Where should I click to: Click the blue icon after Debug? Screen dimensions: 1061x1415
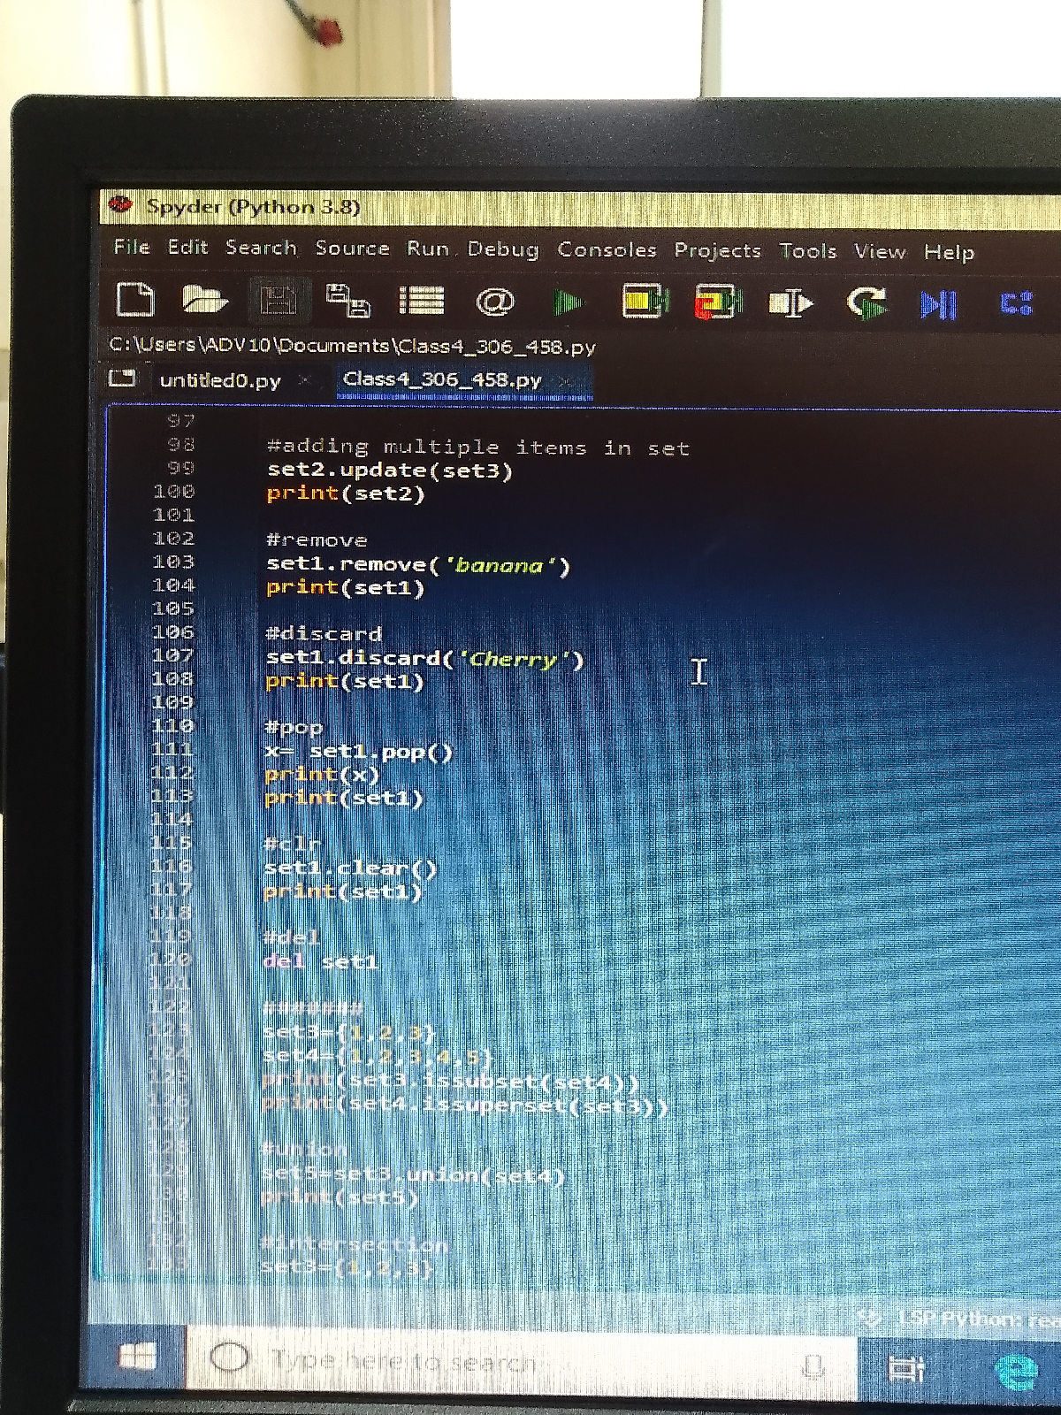(1016, 305)
